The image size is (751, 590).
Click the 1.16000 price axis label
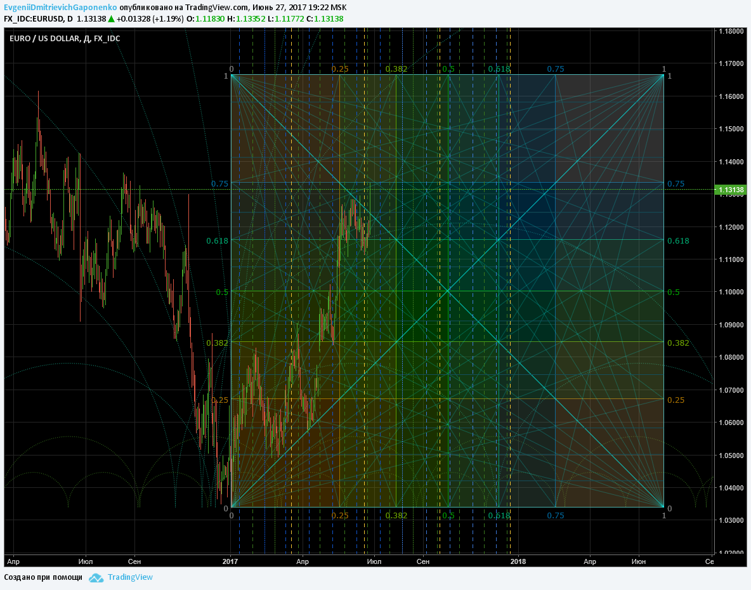pyautogui.click(x=731, y=96)
